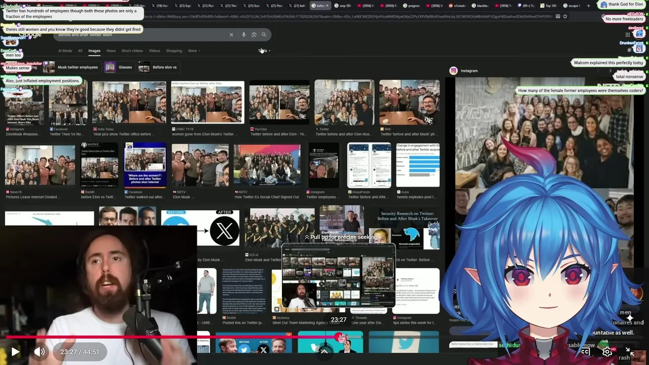Open the Short videos tab

(x=132, y=51)
